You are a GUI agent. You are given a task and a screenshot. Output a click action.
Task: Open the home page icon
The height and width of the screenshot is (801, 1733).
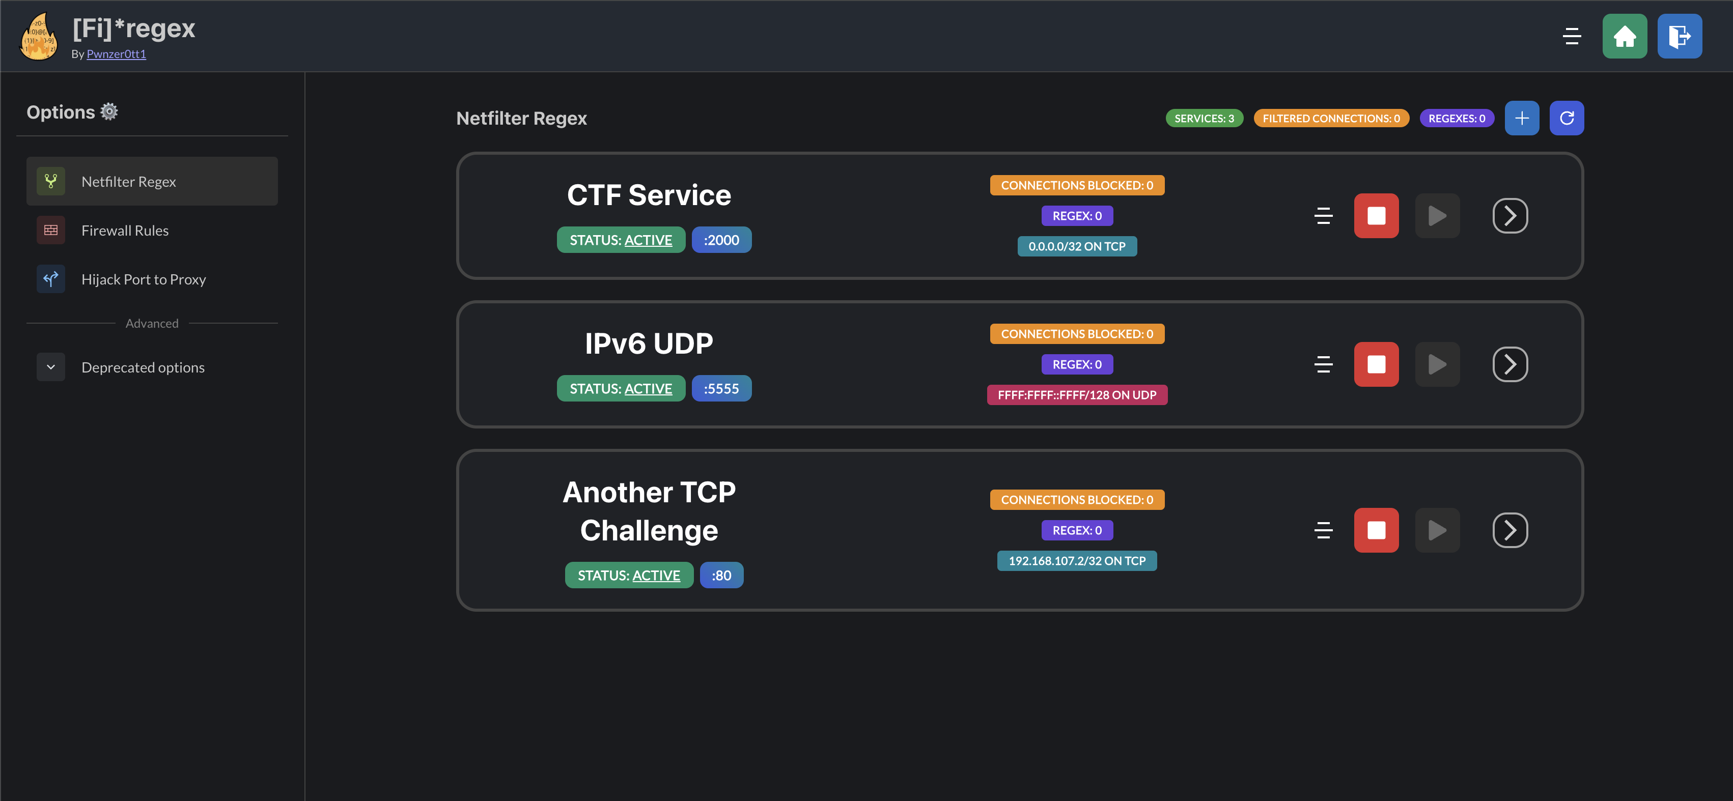click(x=1625, y=36)
